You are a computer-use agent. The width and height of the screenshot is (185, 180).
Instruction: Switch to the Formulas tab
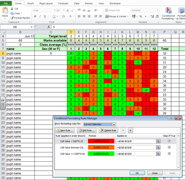pyautogui.click(x=63, y=3)
